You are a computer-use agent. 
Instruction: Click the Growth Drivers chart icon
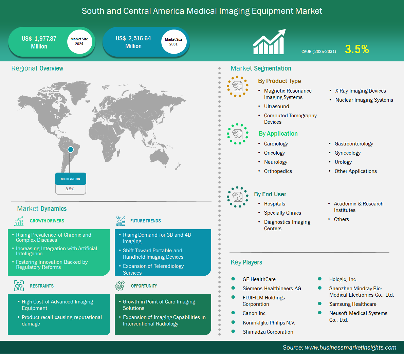click(19, 221)
